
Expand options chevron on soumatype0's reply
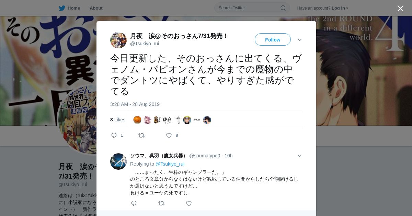point(300,156)
